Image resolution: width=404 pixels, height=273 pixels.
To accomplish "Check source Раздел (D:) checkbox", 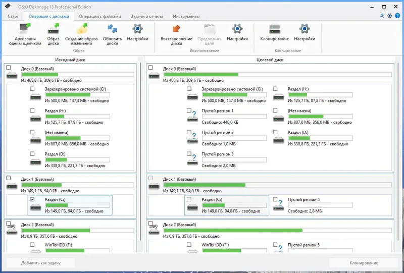I will [x=32, y=154].
